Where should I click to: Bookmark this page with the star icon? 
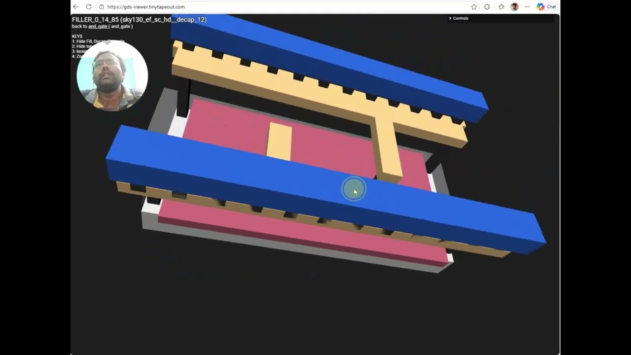[474, 7]
